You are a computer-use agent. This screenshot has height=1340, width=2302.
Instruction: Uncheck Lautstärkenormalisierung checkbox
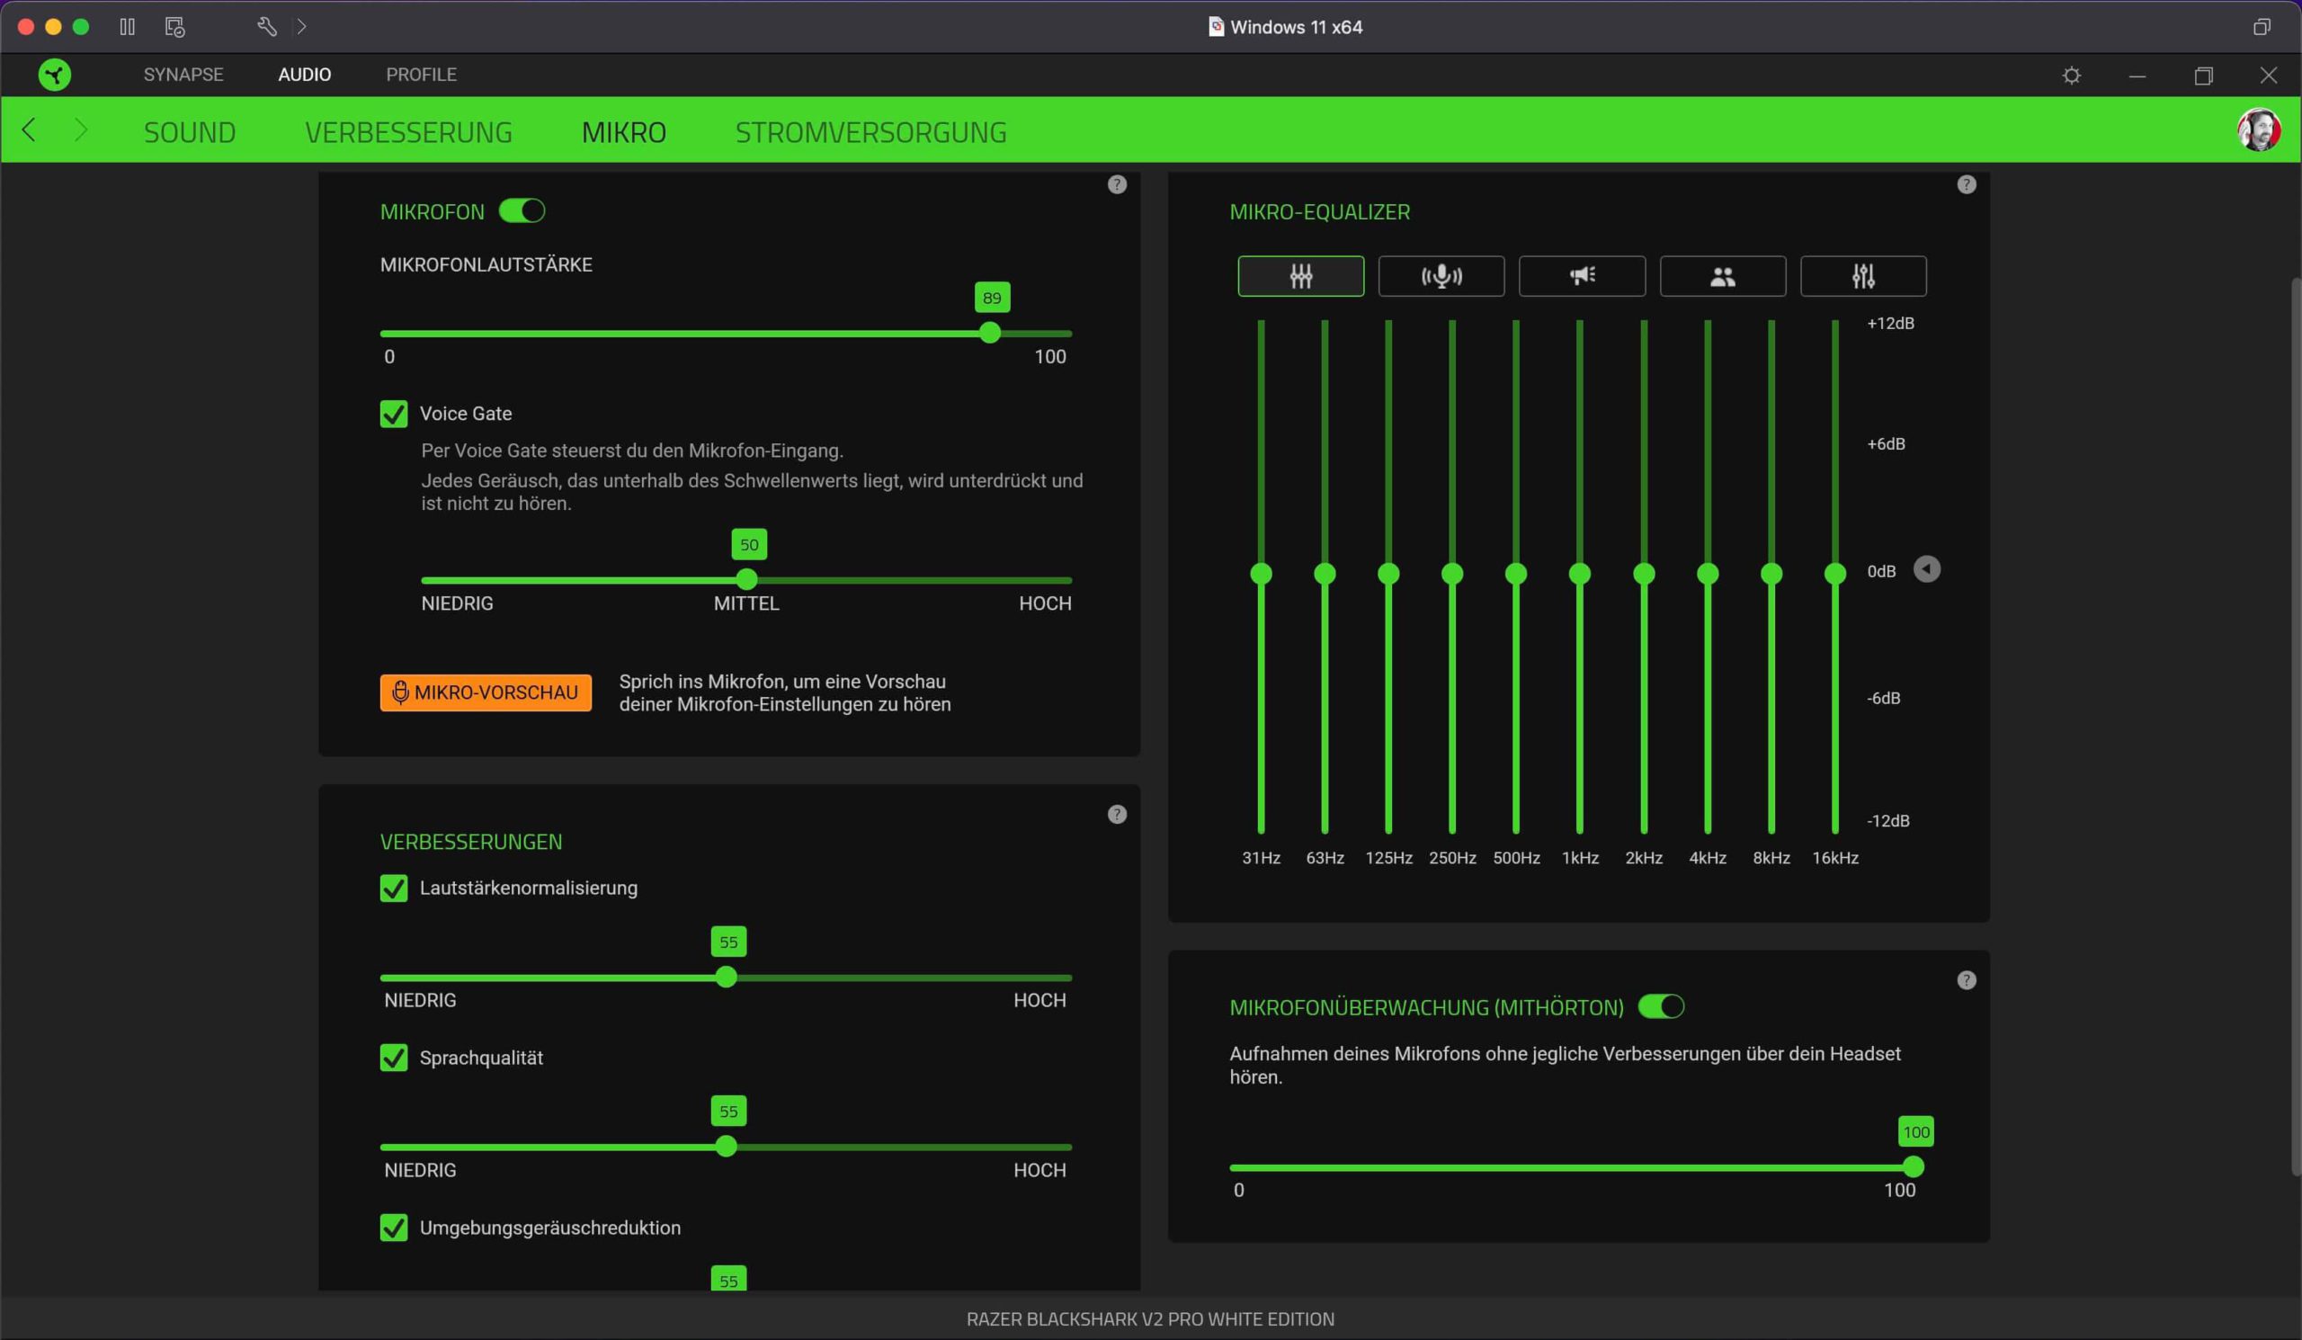[x=394, y=888]
